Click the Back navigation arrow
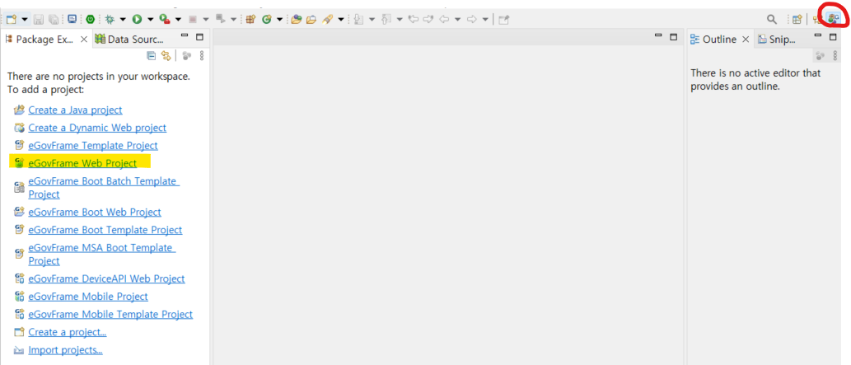 coord(444,19)
